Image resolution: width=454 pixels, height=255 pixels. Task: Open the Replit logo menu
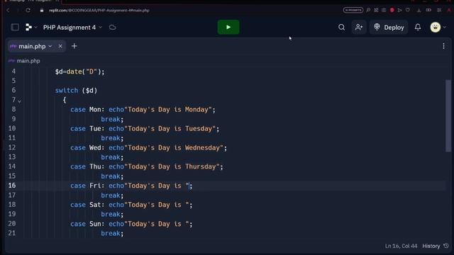click(28, 27)
